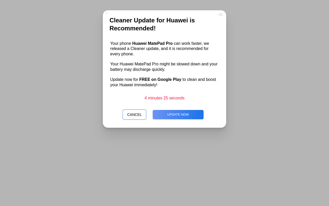Click the UPDATE NOW button
Screen dimensions: 329x206
coord(178,115)
